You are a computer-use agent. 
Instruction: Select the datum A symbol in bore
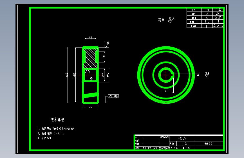coord(91,79)
